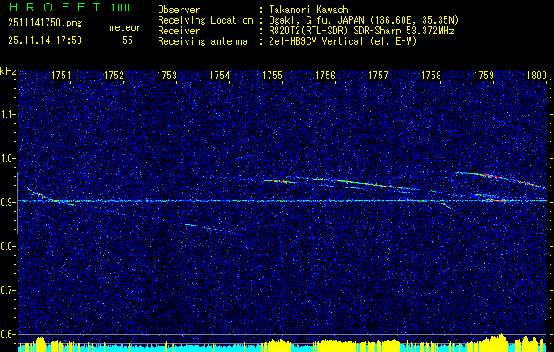
Task: Click the 1.1 kHz axis label
Action: click(x=7, y=114)
